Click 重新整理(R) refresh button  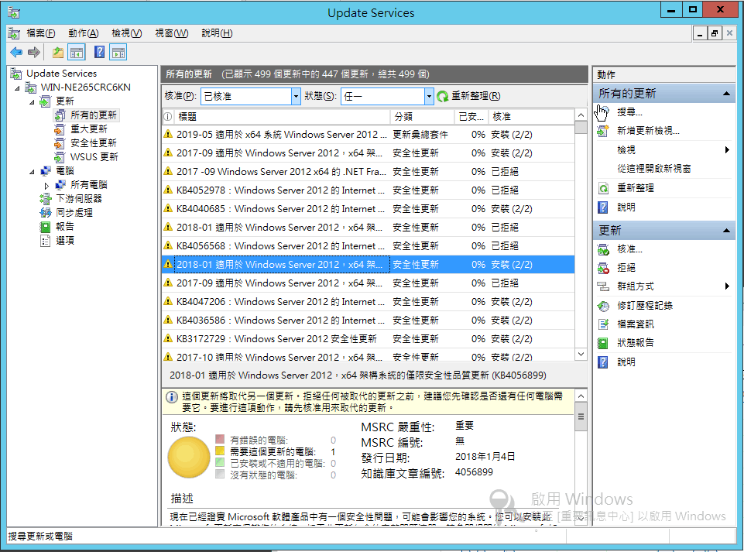[468, 96]
